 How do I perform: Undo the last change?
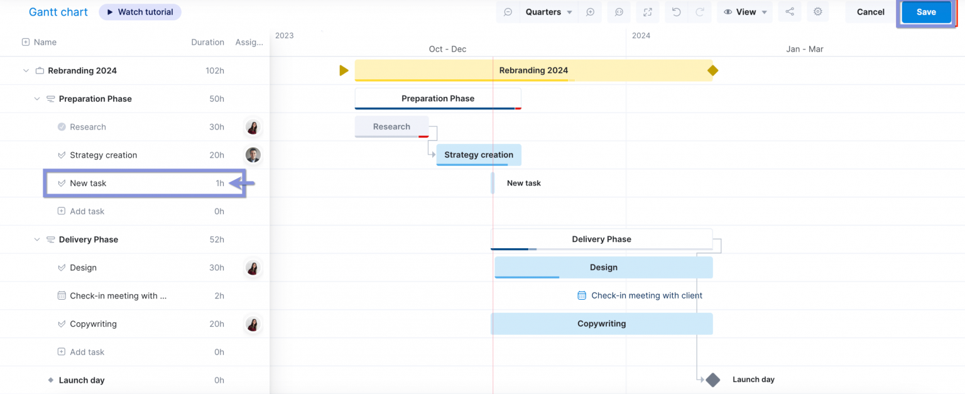677,12
